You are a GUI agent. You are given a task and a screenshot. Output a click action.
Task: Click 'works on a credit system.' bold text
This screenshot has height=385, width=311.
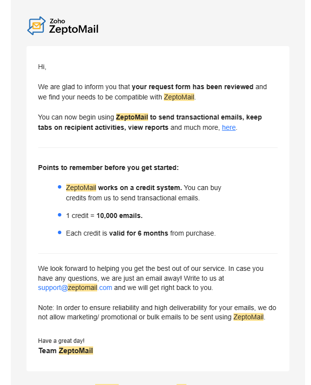coord(140,188)
